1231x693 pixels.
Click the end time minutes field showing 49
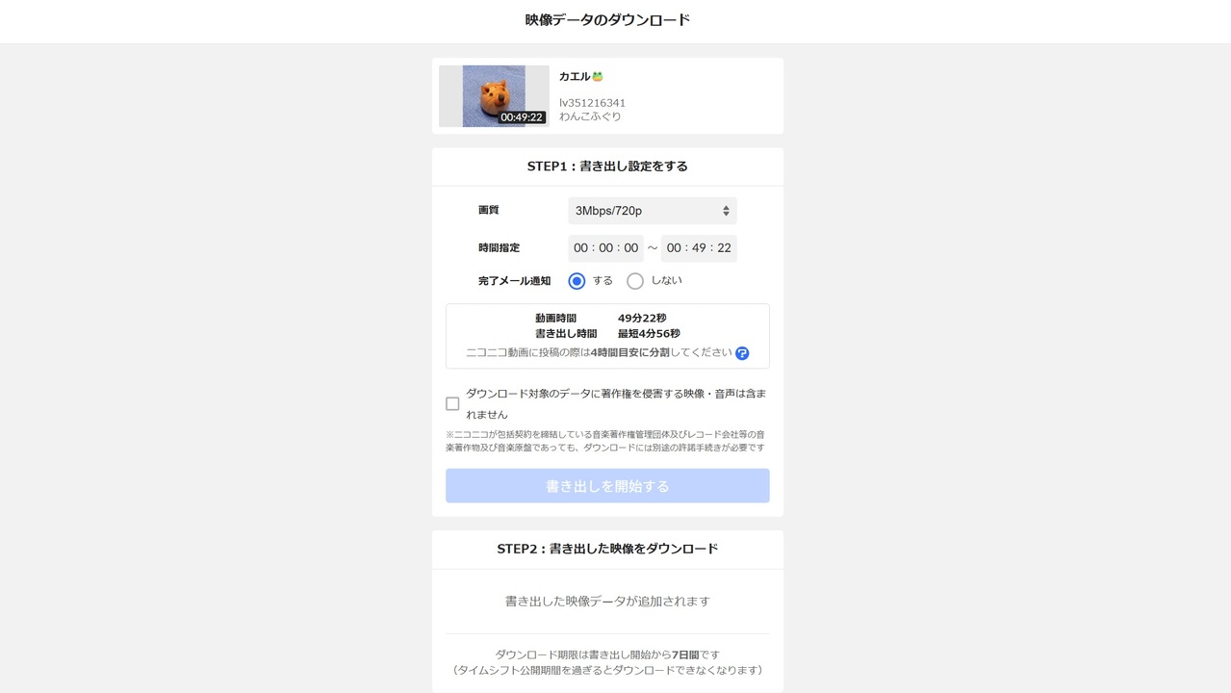click(x=699, y=248)
